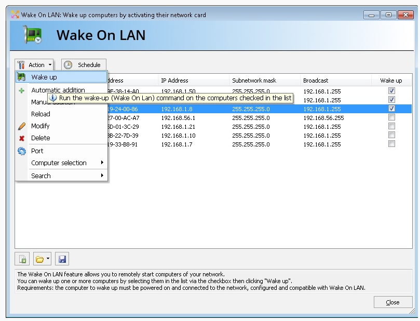This screenshot has width=420, height=321.
Task: Expand the Search submenu
Action: tap(61, 176)
